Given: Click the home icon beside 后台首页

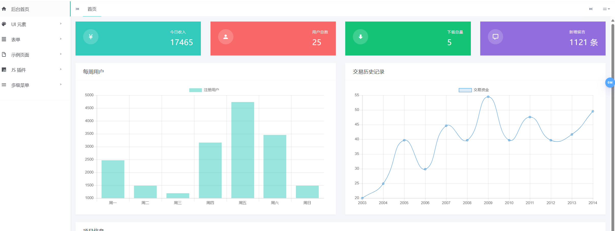Looking at the screenshot, I should [x=4, y=9].
